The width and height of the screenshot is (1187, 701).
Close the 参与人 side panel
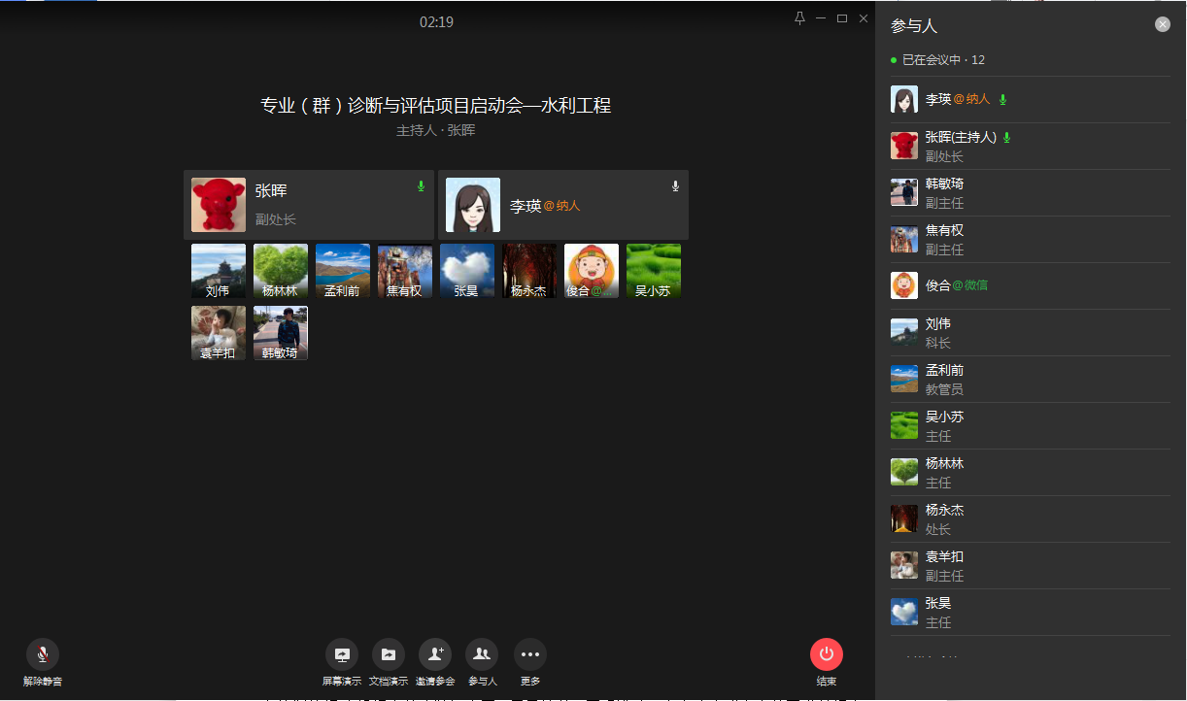(1162, 25)
